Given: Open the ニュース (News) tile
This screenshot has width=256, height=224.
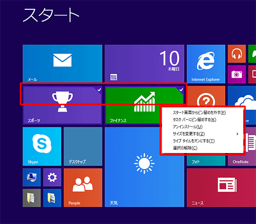Looking at the screenshot, I should [x=221, y=188].
